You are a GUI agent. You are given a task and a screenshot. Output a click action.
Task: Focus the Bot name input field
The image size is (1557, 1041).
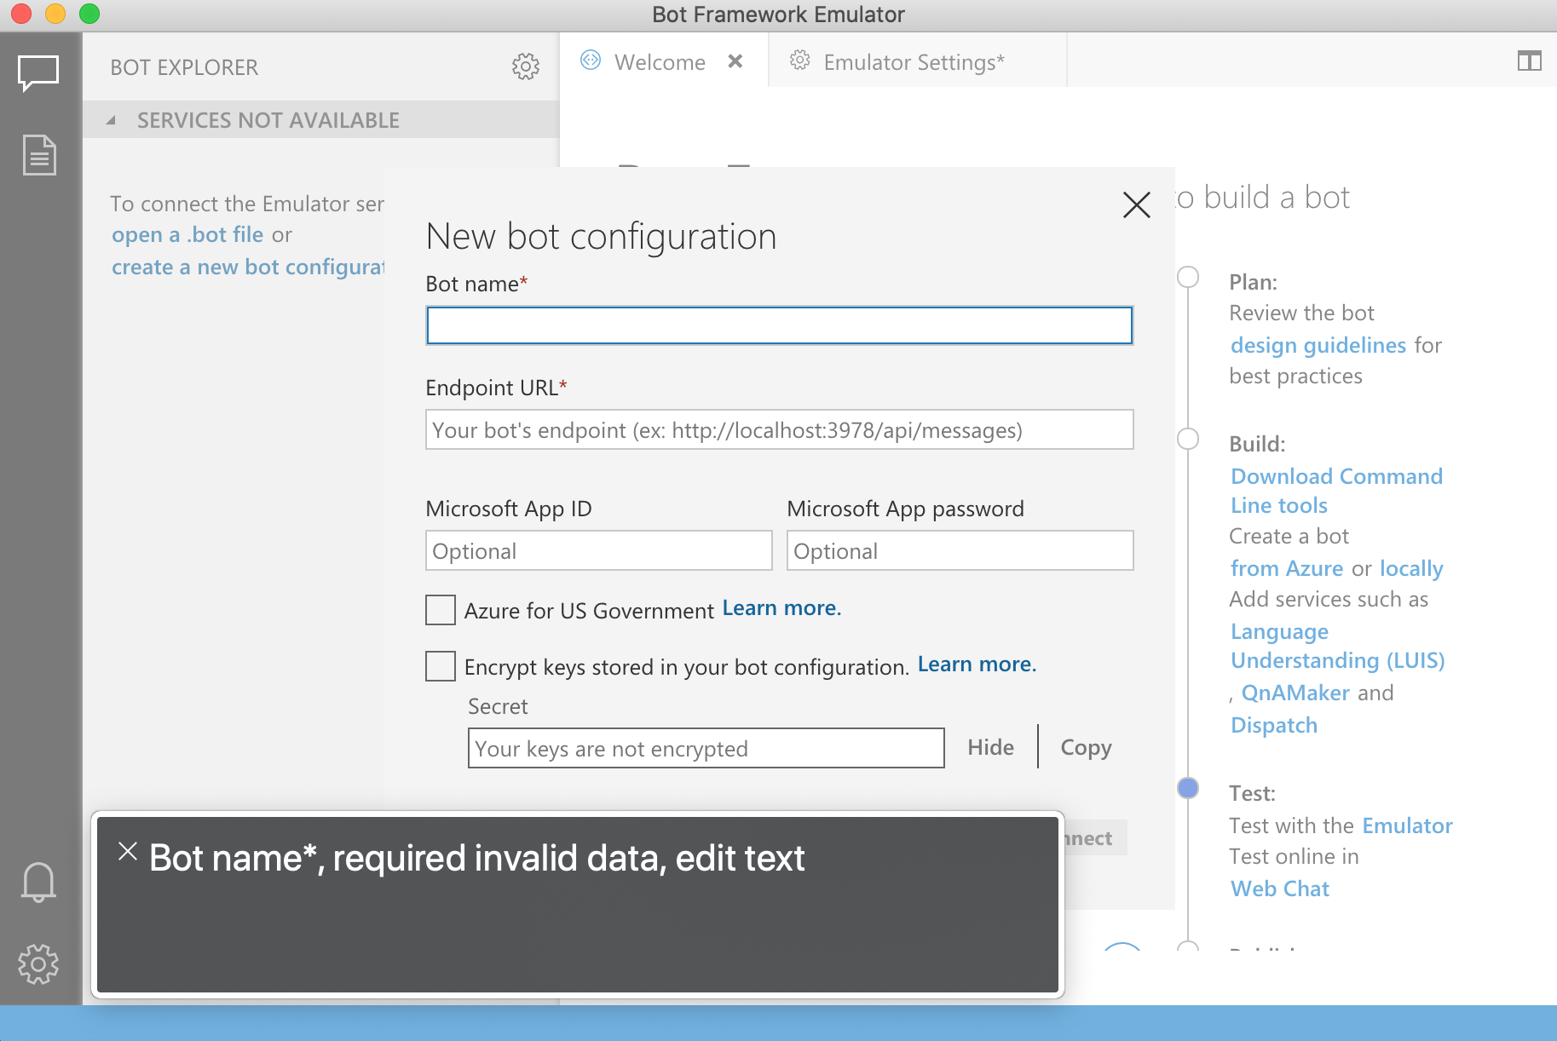tap(780, 325)
